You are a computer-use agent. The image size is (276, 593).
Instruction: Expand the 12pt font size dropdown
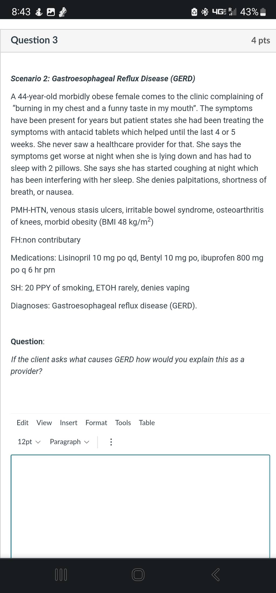[x=29, y=442]
